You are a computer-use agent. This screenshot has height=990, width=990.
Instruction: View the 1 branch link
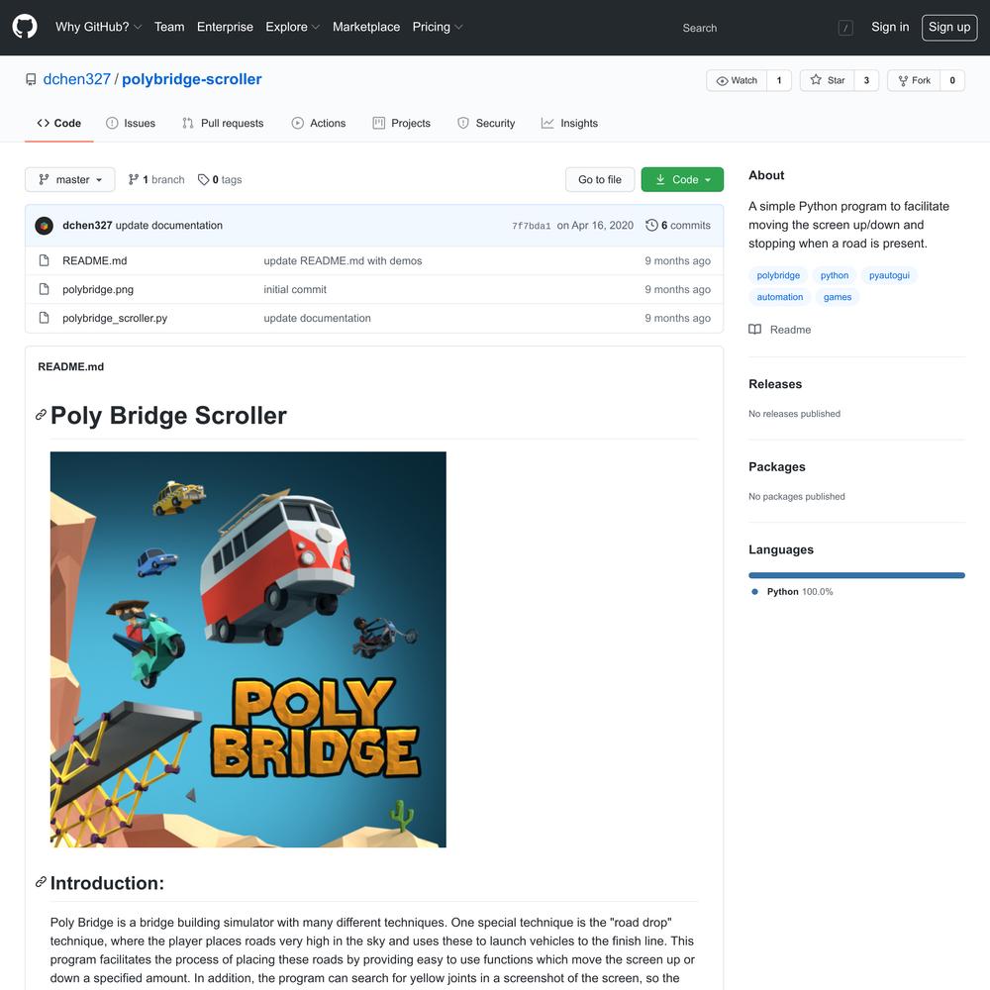(156, 179)
